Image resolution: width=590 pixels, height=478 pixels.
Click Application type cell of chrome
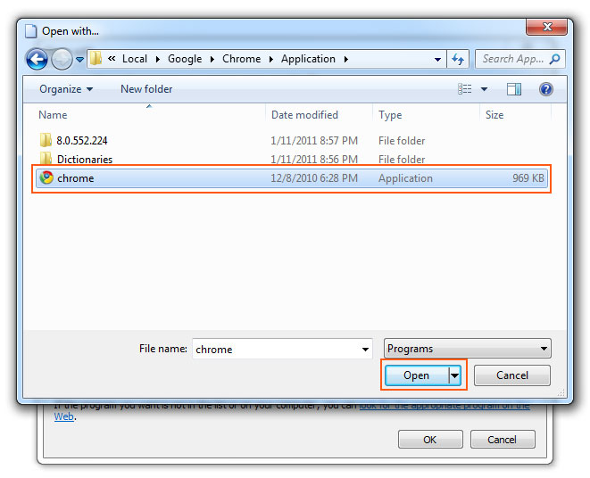click(x=405, y=178)
